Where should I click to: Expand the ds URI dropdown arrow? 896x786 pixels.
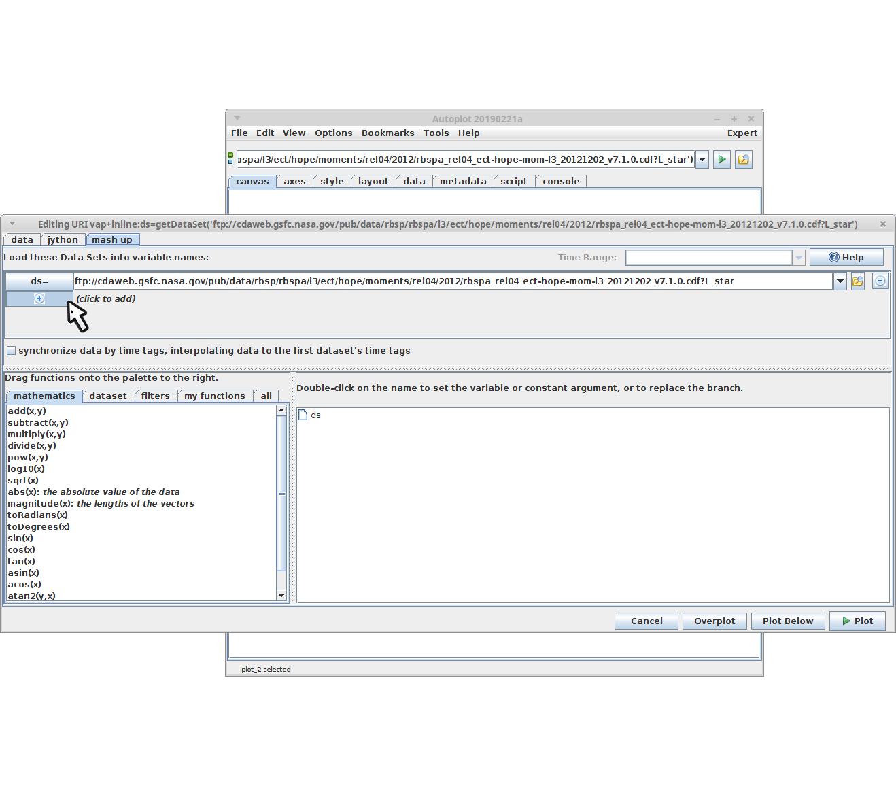tap(840, 281)
